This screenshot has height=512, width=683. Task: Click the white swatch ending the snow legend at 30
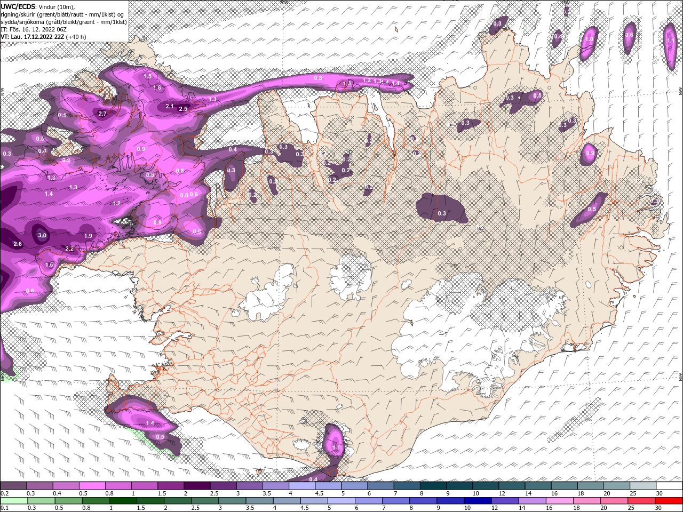[669, 486]
